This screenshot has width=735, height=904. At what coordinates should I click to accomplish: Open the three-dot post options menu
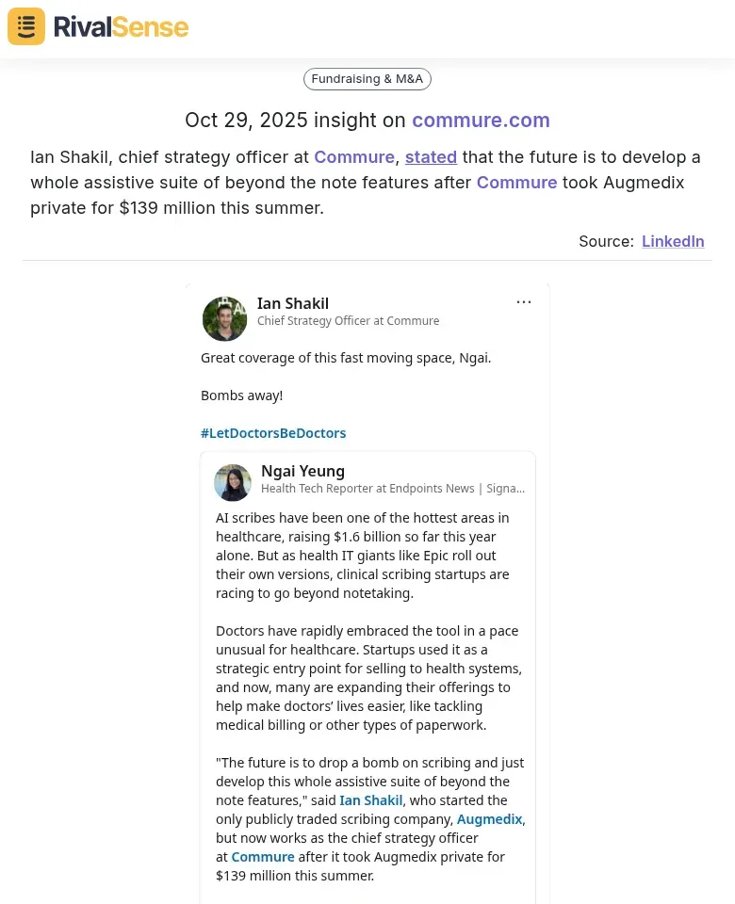click(524, 302)
